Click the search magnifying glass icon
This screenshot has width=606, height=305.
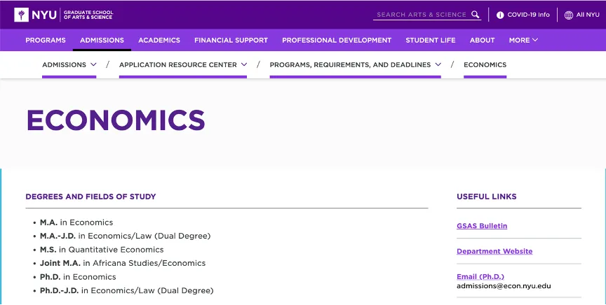point(476,15)
